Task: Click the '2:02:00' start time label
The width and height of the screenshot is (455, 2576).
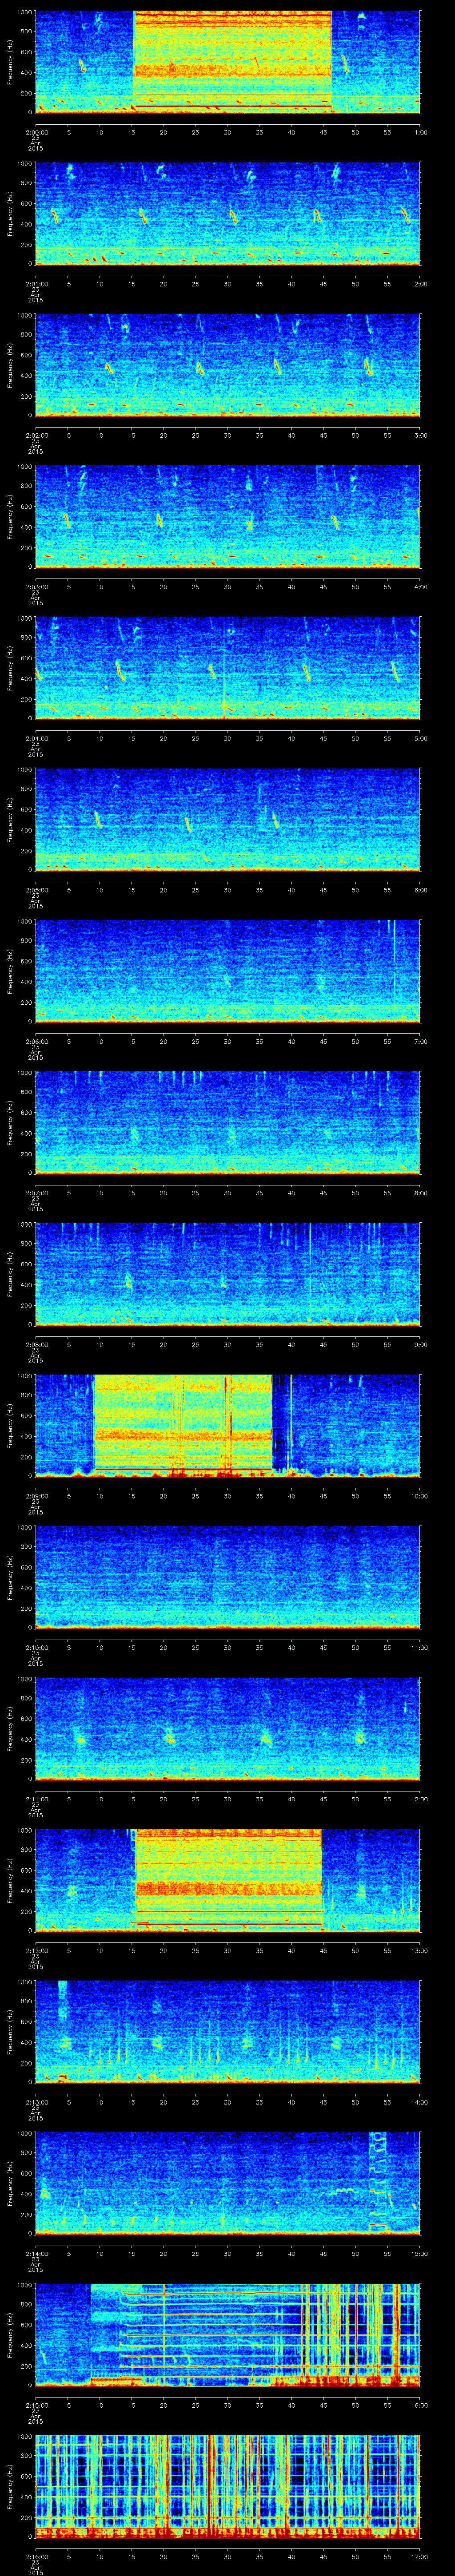Action: (x=36, y=435)
